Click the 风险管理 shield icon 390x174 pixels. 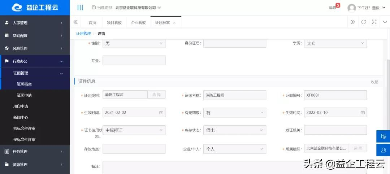pos(7,48)
